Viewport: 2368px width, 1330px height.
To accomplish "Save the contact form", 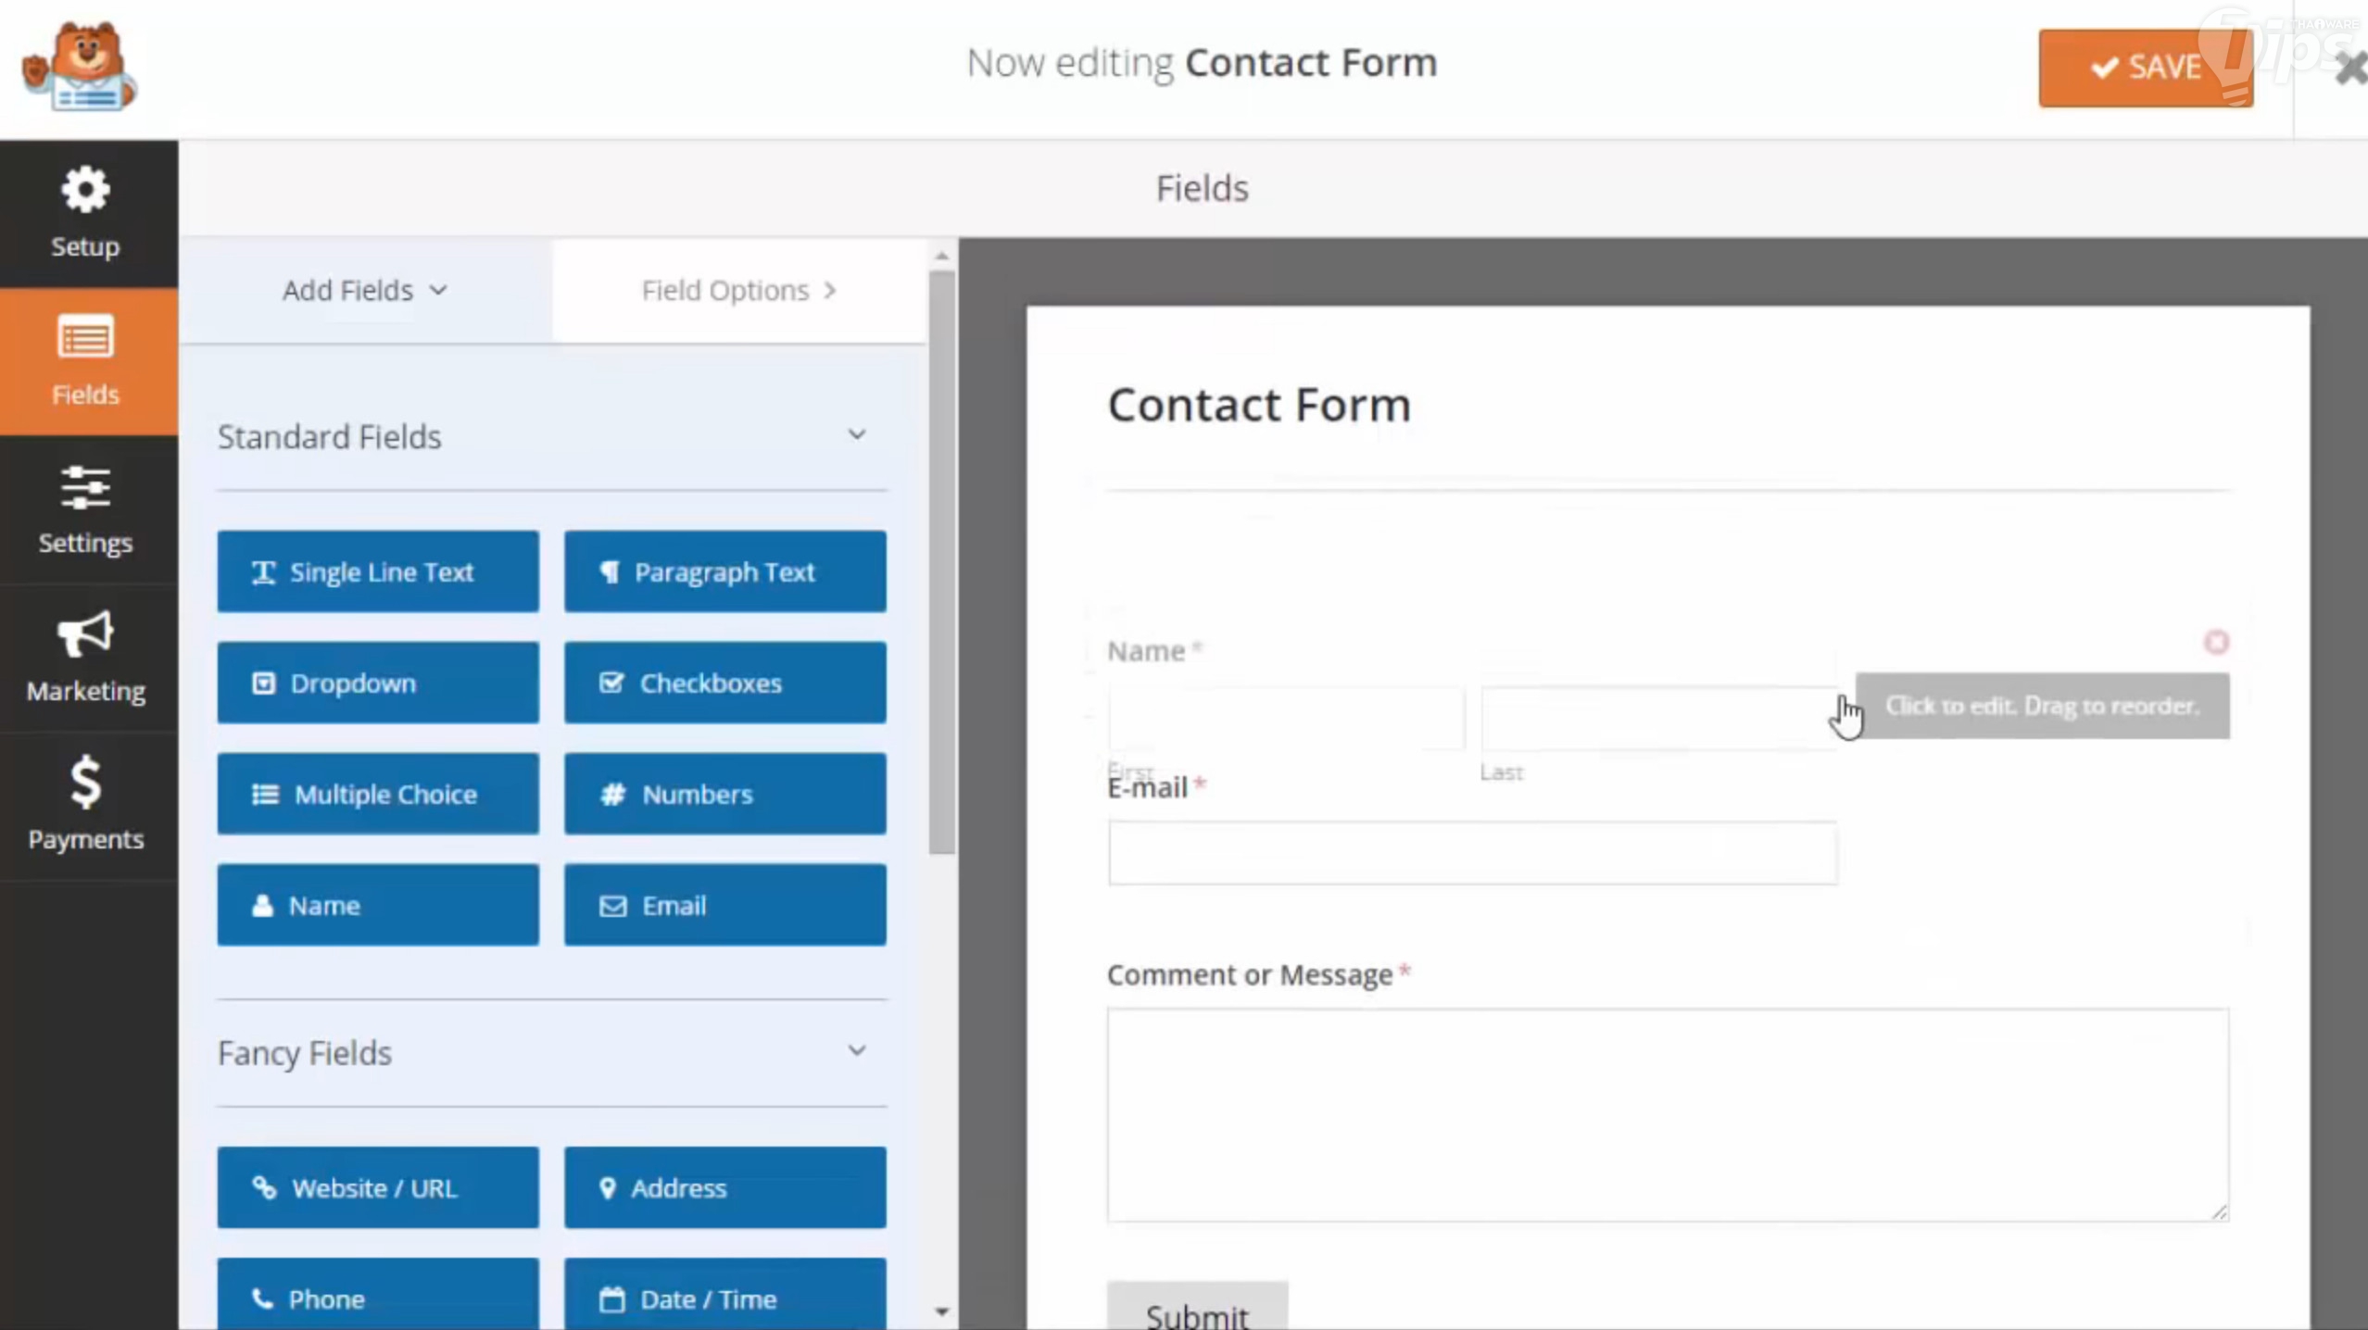I will click(x=2145, y=68).
